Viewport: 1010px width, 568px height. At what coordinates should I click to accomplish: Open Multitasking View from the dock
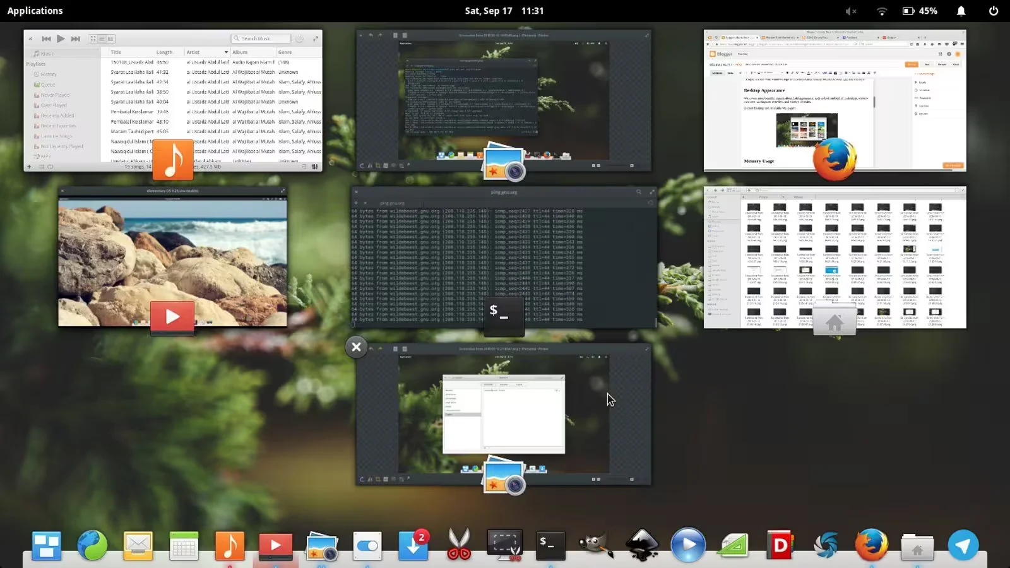pyautogui.click(x=47, y=546)
